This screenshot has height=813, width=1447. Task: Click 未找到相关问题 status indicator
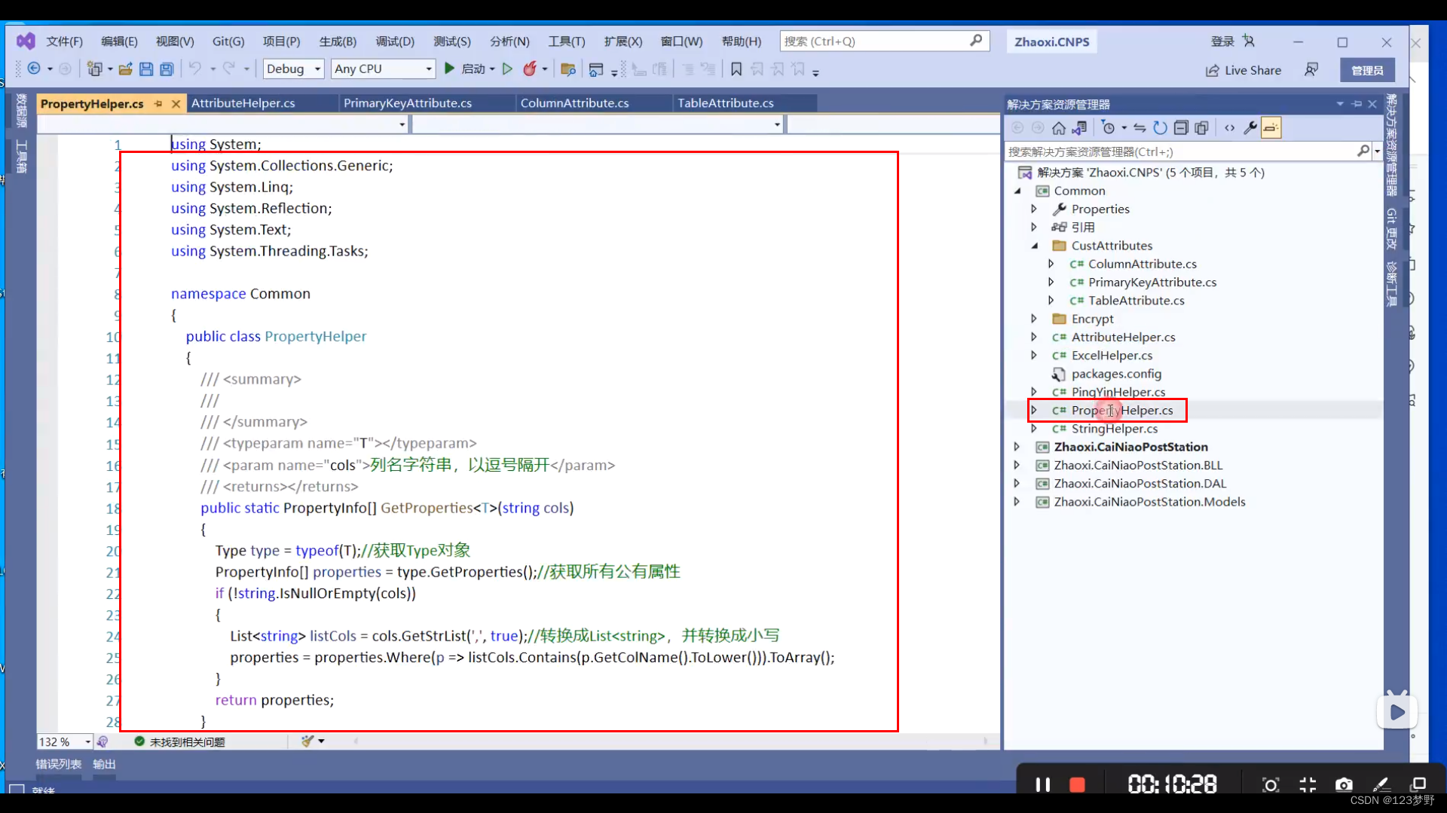coord(179,742)
